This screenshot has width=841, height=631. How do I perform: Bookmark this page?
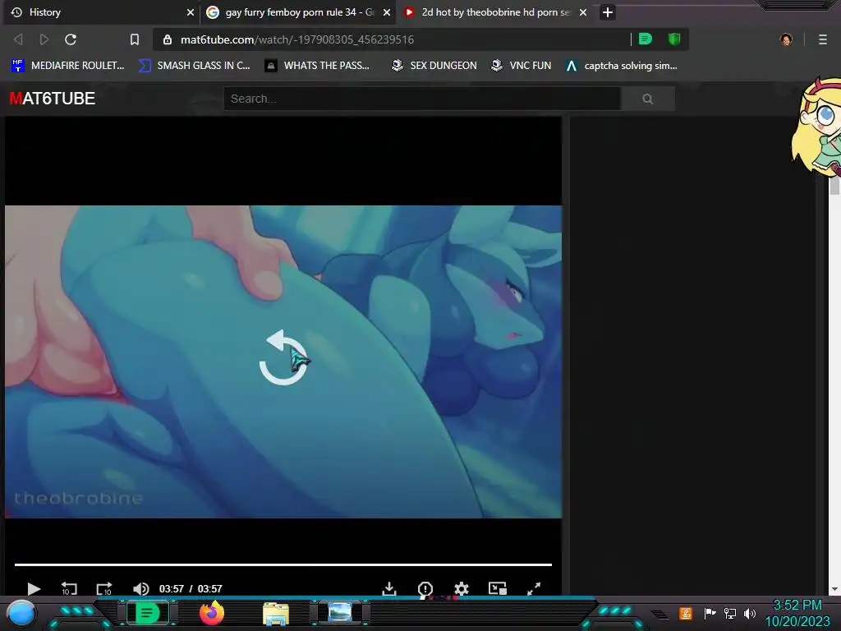click(x=135, y=39)
